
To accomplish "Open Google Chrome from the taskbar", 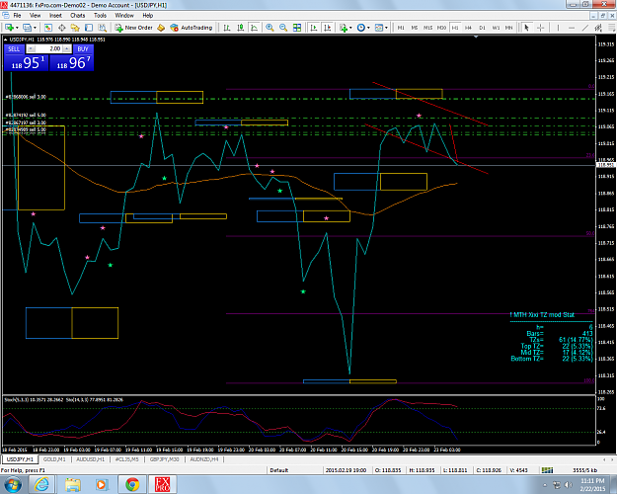I will pyautogui.click(x=132, y=484).
